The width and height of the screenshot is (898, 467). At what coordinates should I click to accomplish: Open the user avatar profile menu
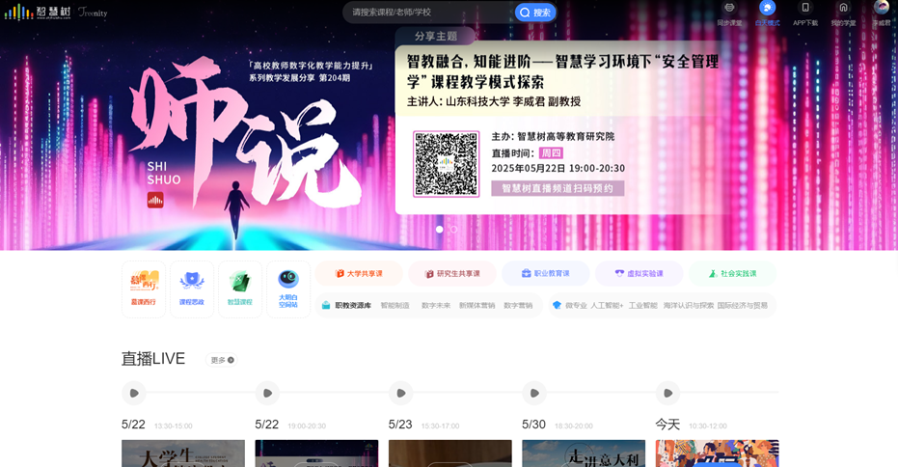pyautogui.click(x=881, y=10)
